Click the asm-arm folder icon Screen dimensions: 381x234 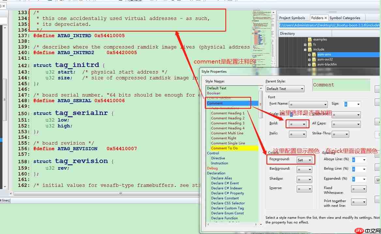(314, 55)
